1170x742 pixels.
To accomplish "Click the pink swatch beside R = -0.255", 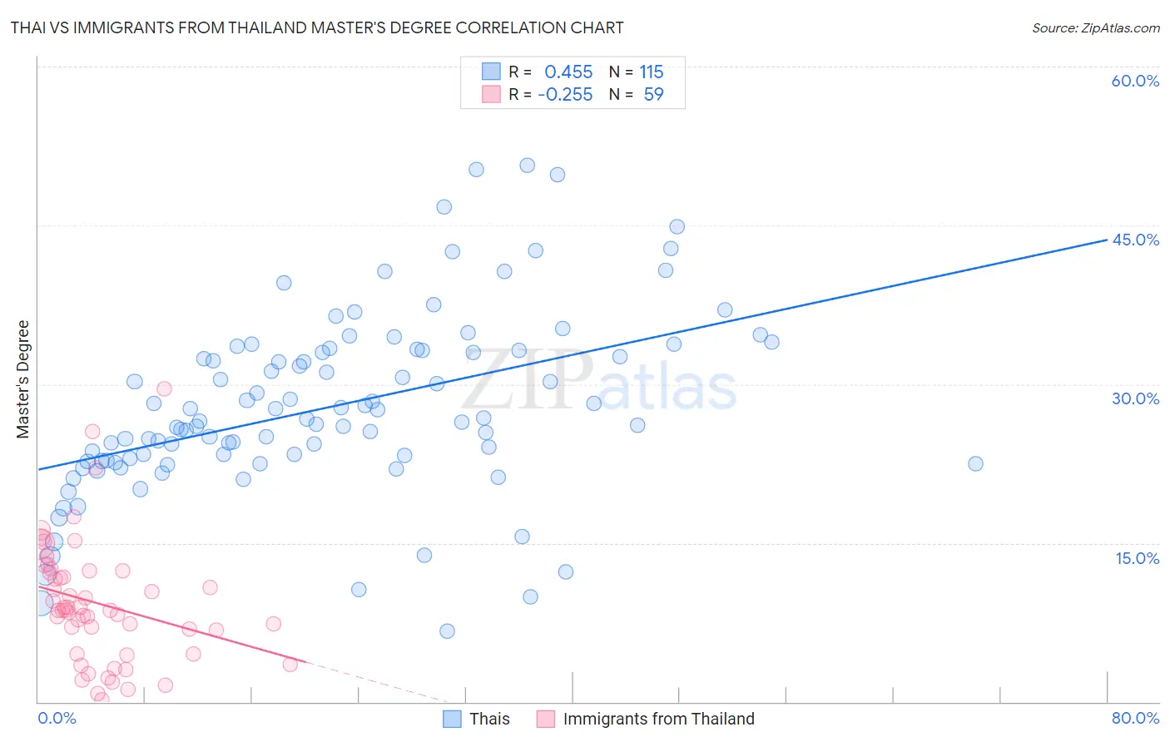I will point(491,94).
